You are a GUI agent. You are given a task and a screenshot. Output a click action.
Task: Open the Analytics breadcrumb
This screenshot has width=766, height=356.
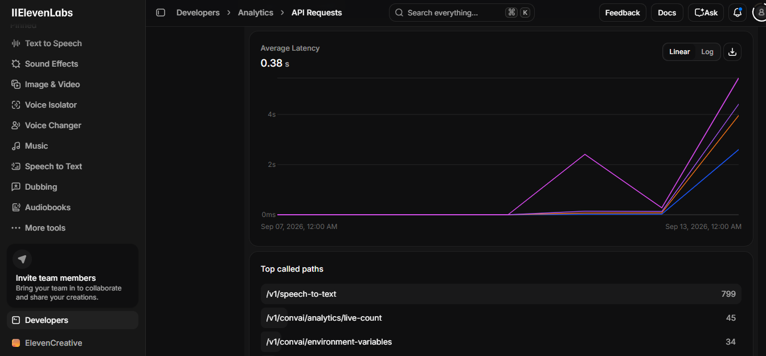(x=256, y=13)
